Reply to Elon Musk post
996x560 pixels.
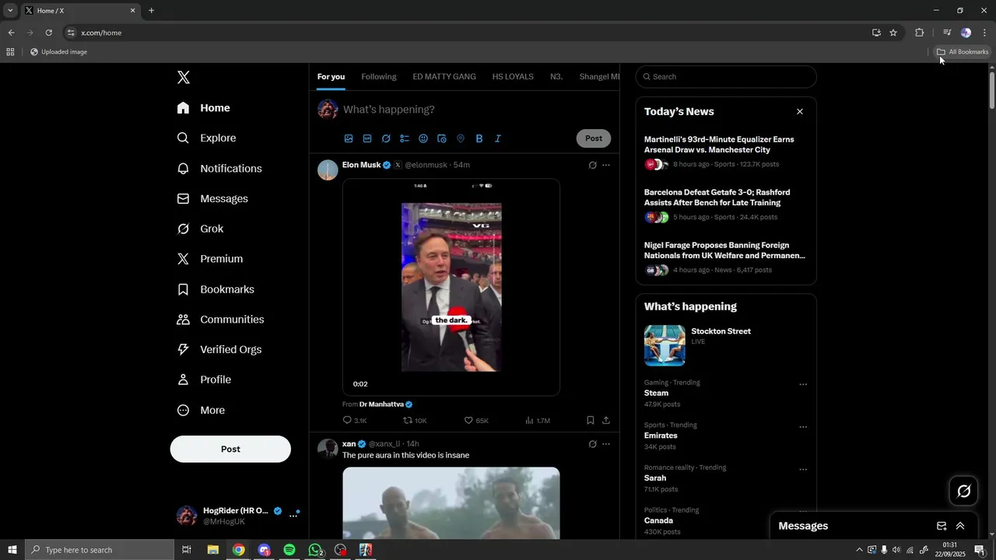348,420
